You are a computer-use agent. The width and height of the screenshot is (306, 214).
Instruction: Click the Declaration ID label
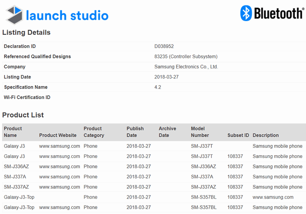pos(20,46)
